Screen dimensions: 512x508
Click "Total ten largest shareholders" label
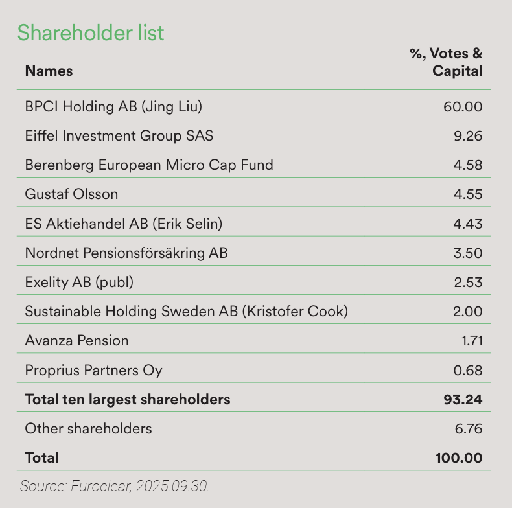point(128,399)
